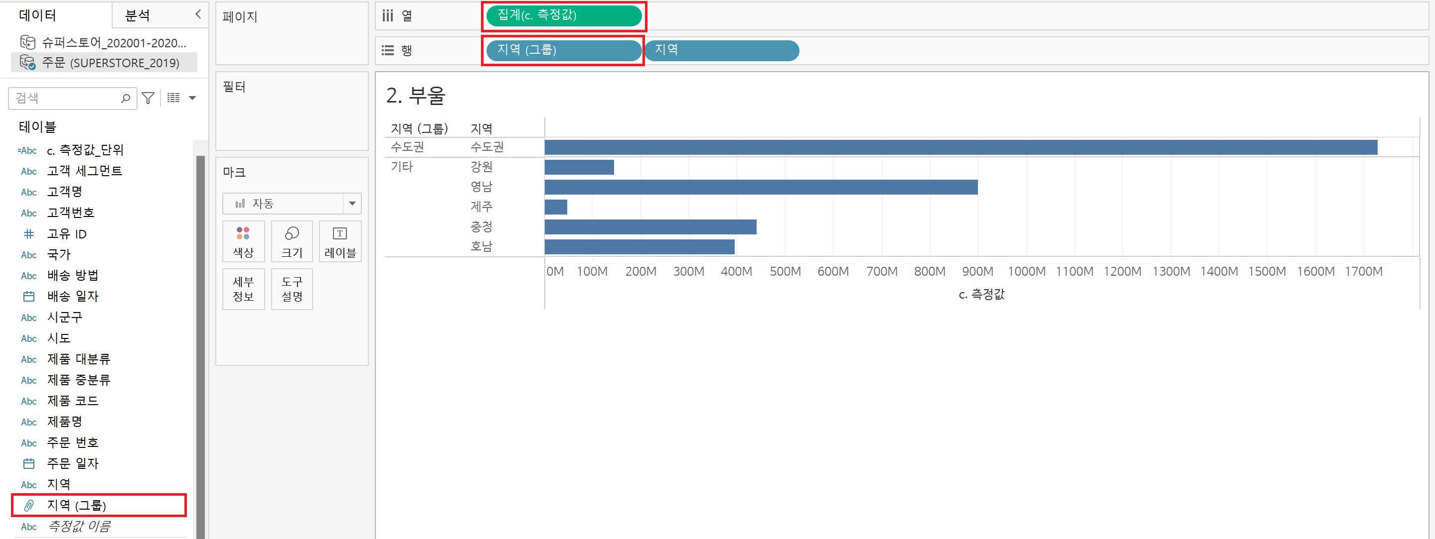The image size is (1435, 539).
Task: Expand view options arrow in data pane
Action: pos(193,98)
